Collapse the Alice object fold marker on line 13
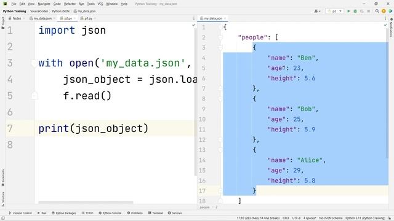 coord(220,150)
